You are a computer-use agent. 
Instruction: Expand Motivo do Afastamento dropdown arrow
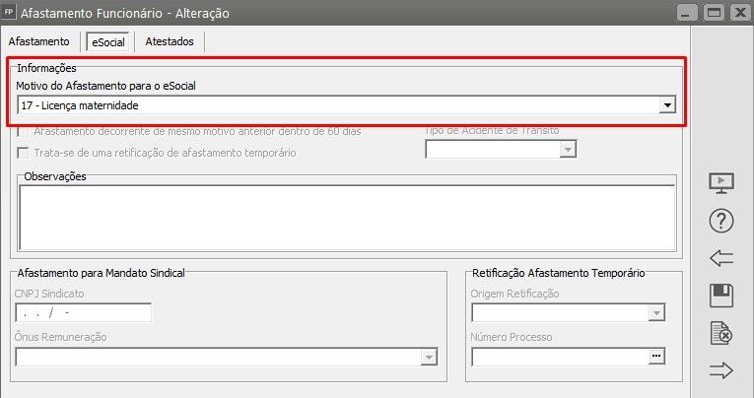[667, 105]
